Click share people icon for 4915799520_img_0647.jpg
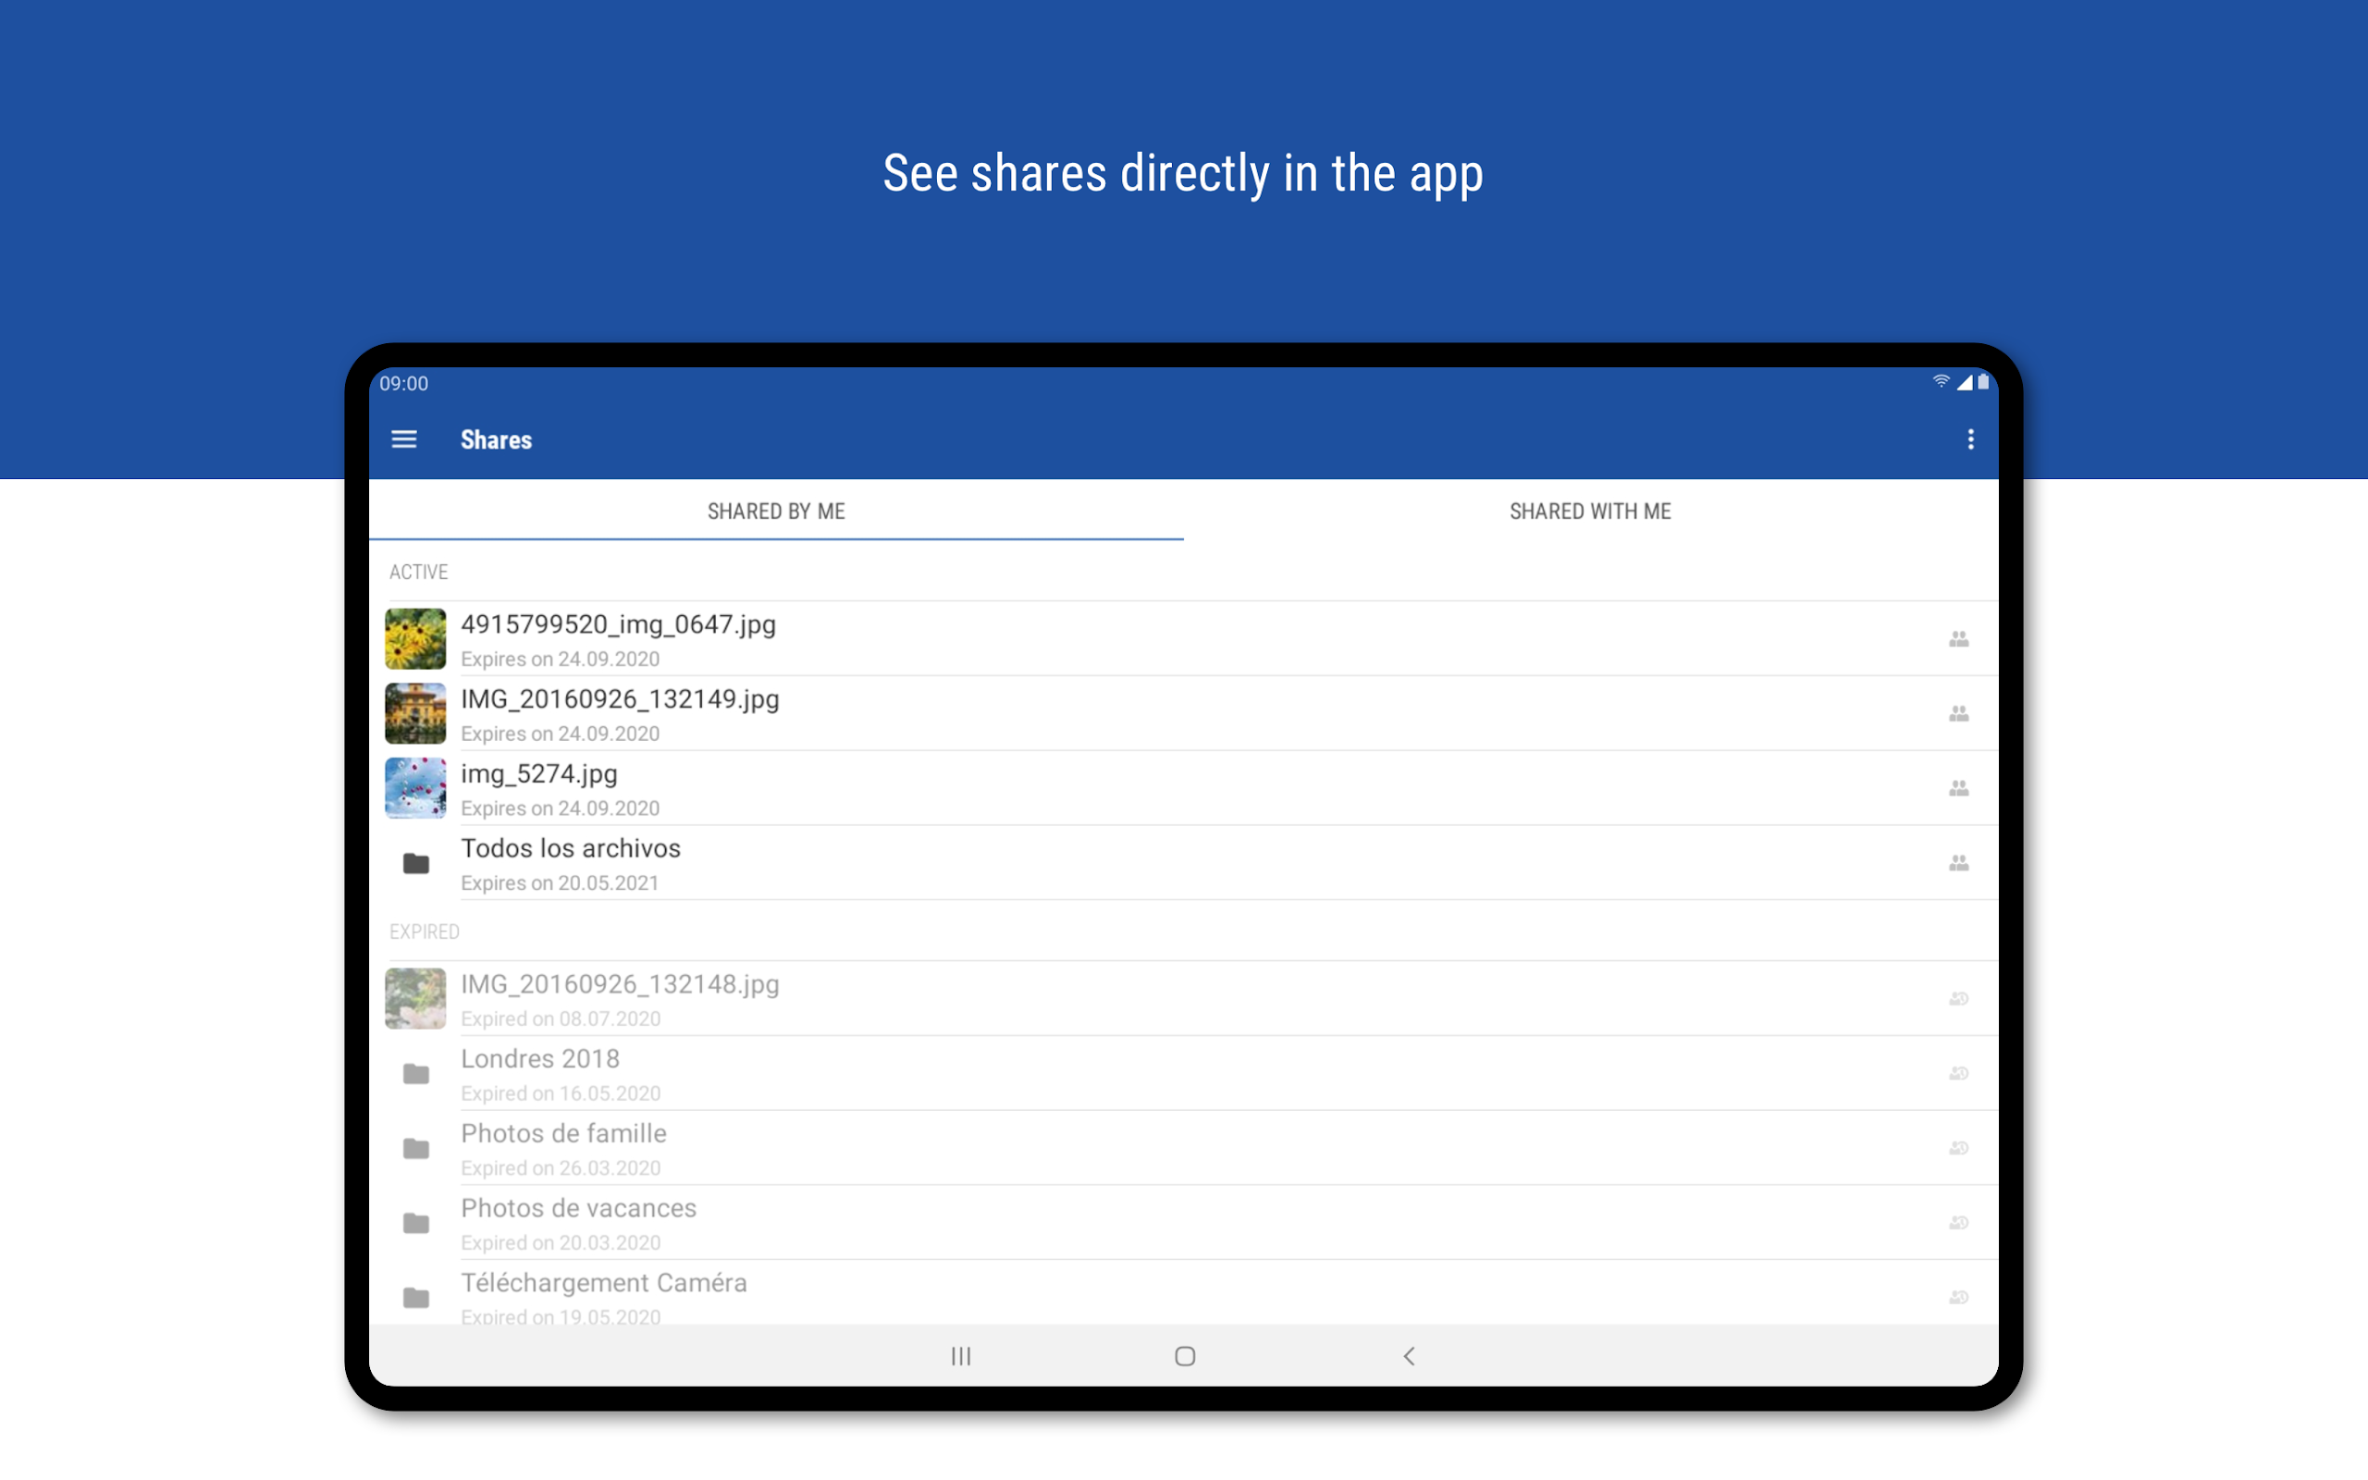The height and width of the screenshot is (1480, 2368). click(1958, 639)
